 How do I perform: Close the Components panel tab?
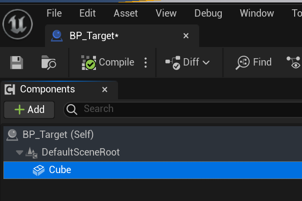(x=105, y=89)
